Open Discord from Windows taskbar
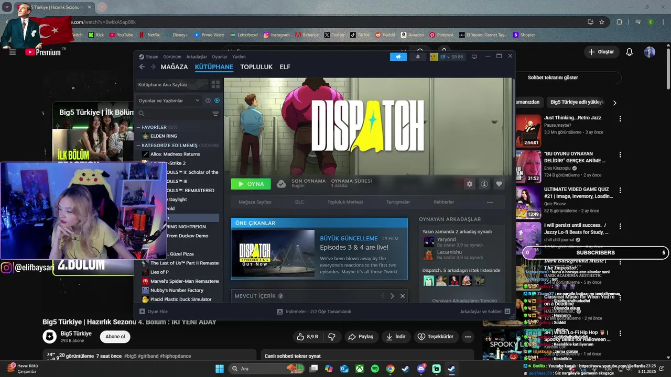 click(x=421, y=369)
